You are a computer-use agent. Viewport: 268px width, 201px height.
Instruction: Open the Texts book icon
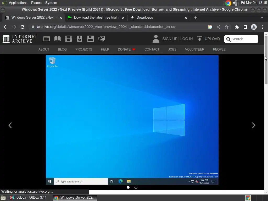[57, 39]
